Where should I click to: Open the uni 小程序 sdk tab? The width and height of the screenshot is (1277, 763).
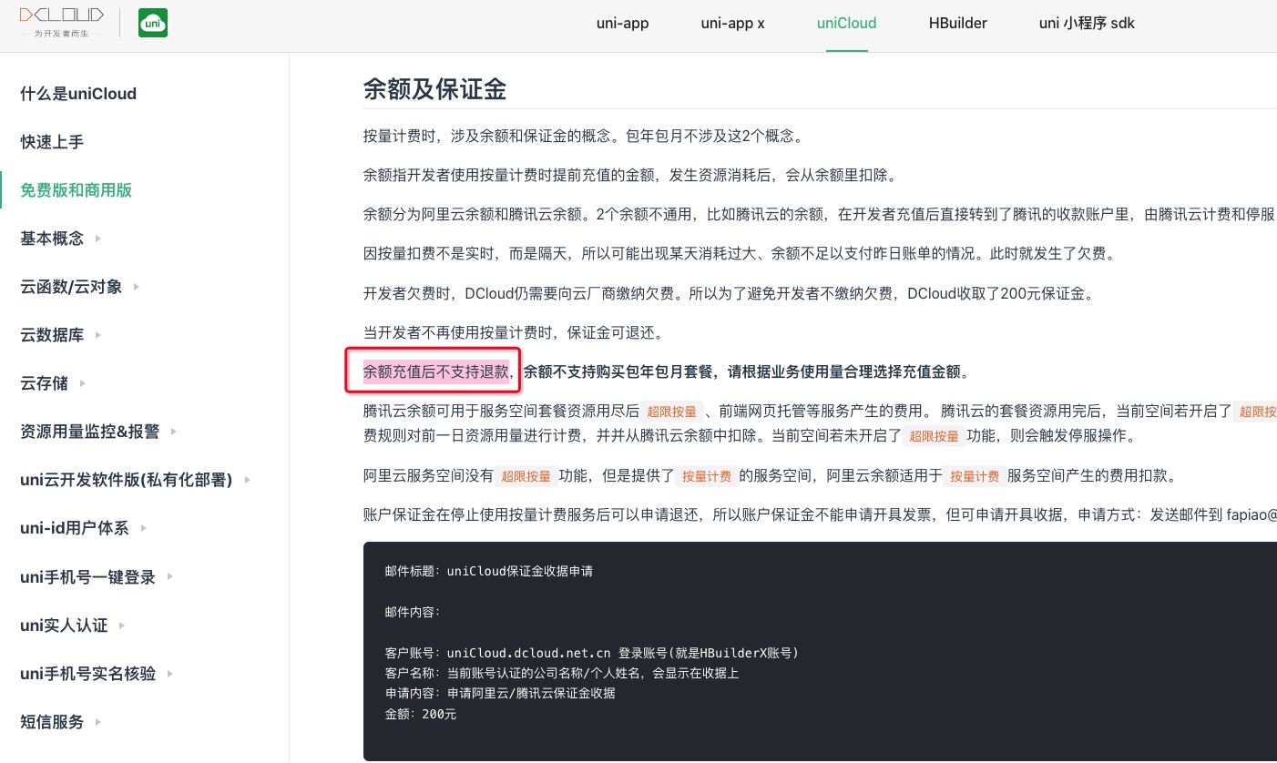[1087, 24]
